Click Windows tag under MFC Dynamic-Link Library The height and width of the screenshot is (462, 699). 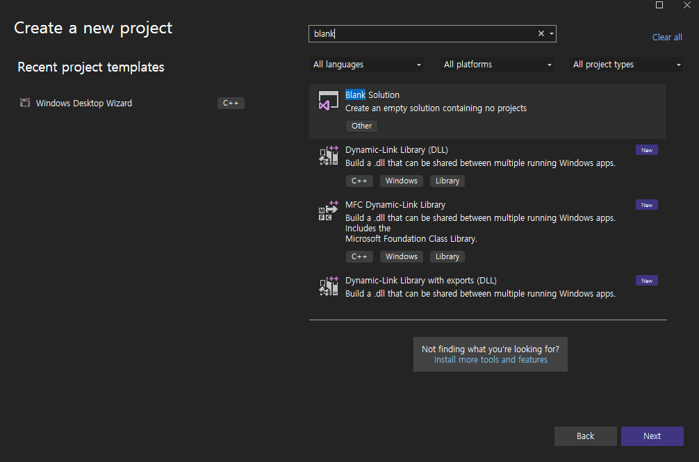401,256
